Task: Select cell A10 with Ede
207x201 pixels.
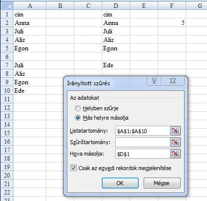Action: click(x=29, y=91)
